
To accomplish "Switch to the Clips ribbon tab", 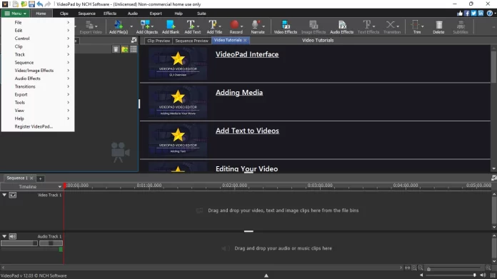I will click(64, 14).
